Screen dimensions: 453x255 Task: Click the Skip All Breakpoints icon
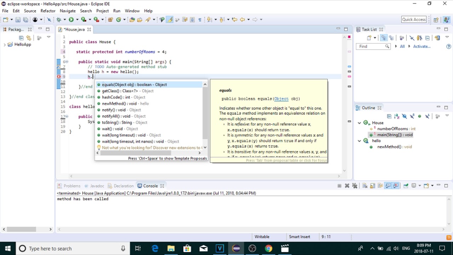[x=49, y=19]
